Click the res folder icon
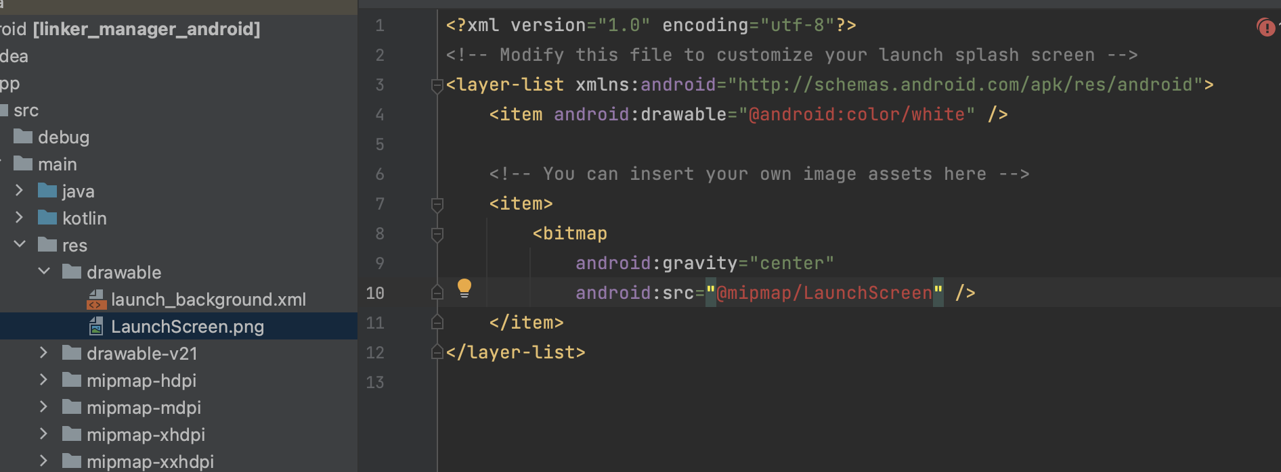Image resolution: width=1281 pixels, height=472 pixels. click(47, 245)
